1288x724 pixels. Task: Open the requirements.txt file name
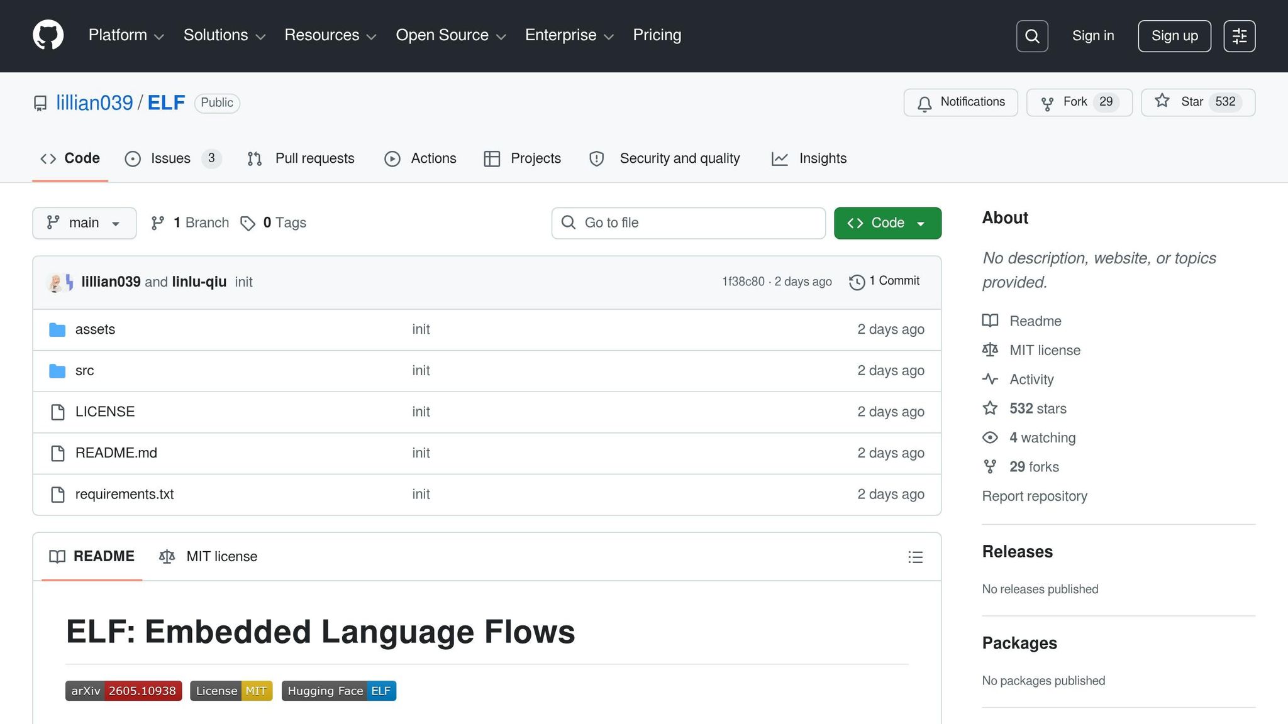coord(125,495)
